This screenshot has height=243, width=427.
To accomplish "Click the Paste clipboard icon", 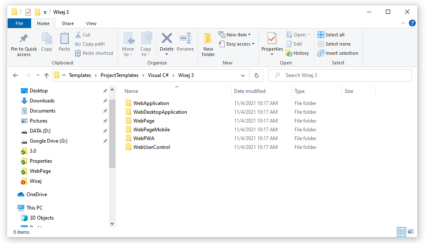I will (x=64, y=38).
